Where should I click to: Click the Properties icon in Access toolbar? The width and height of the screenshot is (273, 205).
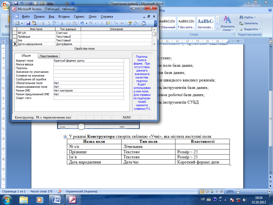click(x=129, y=23)
